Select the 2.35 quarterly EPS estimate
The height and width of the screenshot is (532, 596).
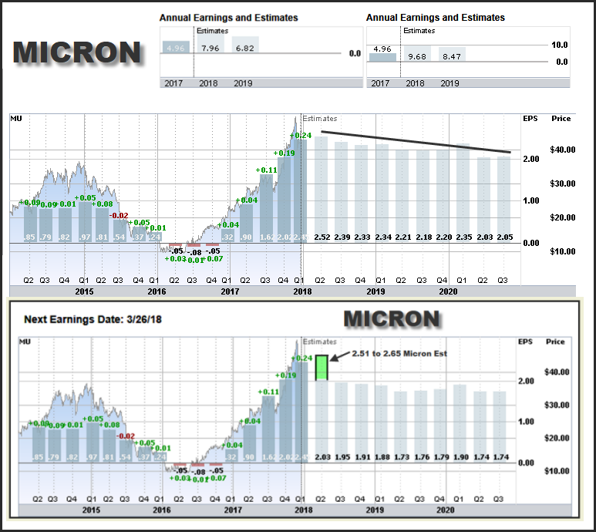click(x=464, y=237)
